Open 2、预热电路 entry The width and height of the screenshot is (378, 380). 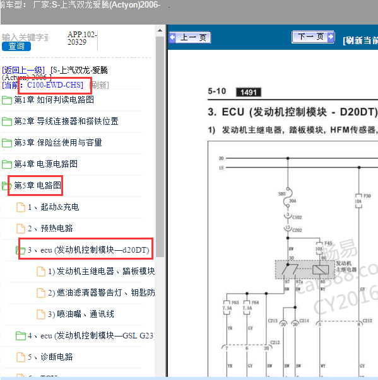(x=50, y=228)
